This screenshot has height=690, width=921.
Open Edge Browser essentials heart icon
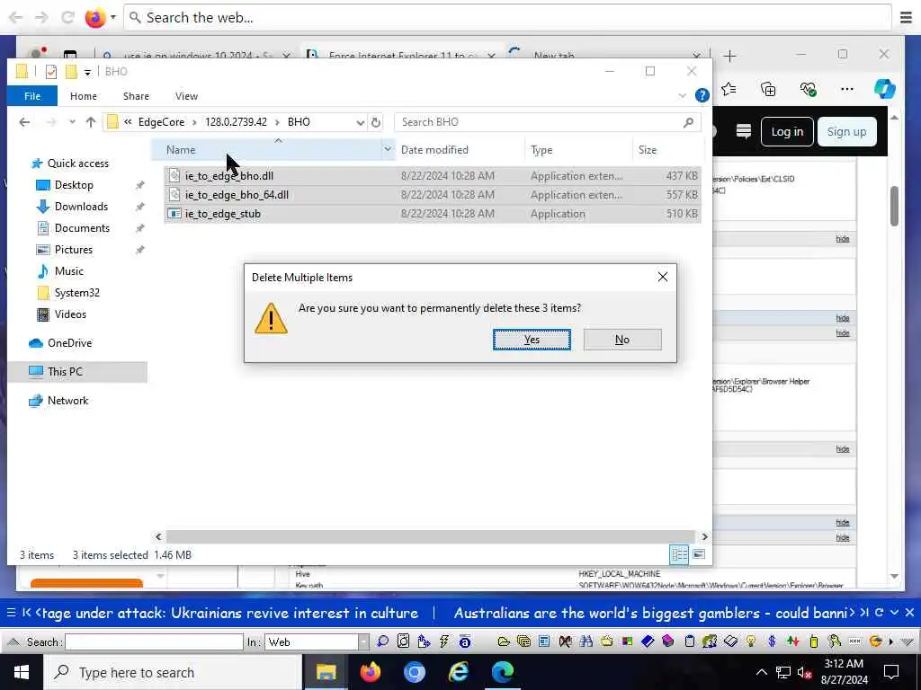click(809, 89)
